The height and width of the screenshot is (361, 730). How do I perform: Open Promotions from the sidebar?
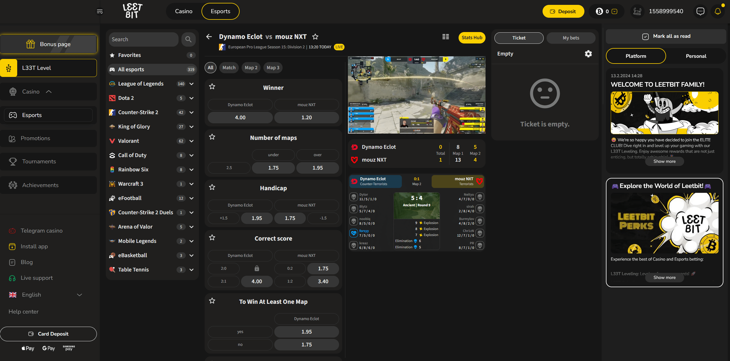36,138
